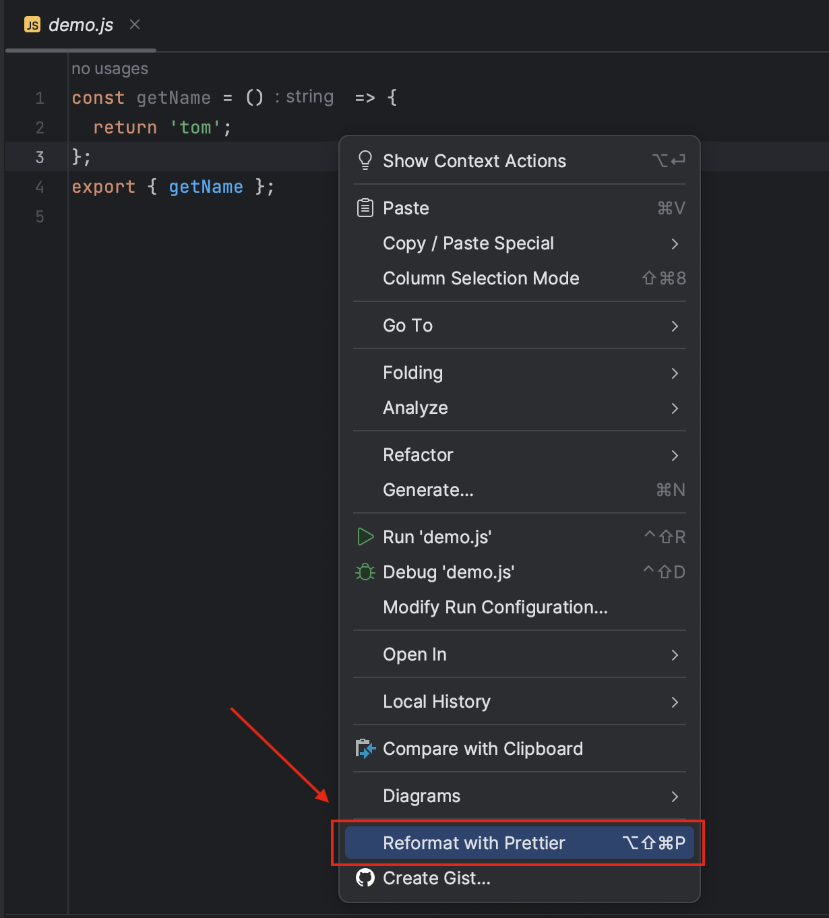829x918 pixels.
Task: Click the 'no usages' hint above line 1
Action: pyautogui.click(x=110, y=69)
